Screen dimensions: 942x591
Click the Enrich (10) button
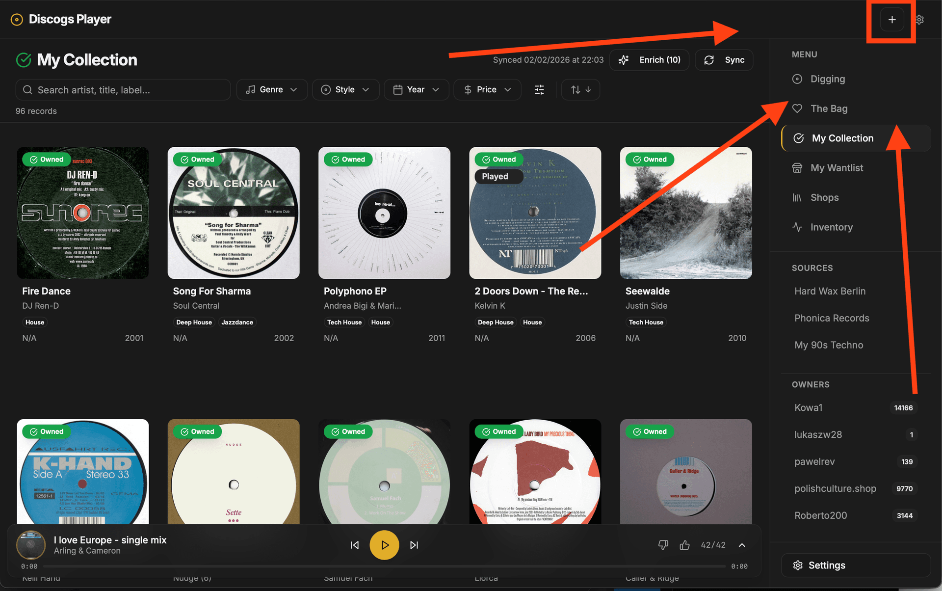[649, 59]
